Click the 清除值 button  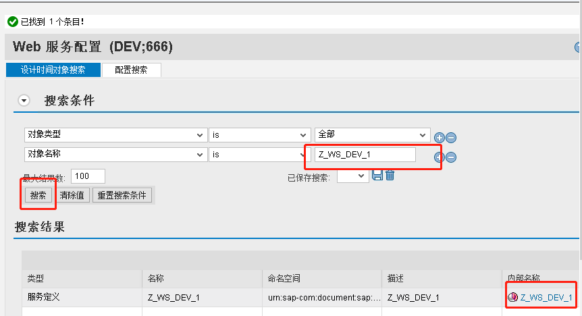[x=72, y=195]
